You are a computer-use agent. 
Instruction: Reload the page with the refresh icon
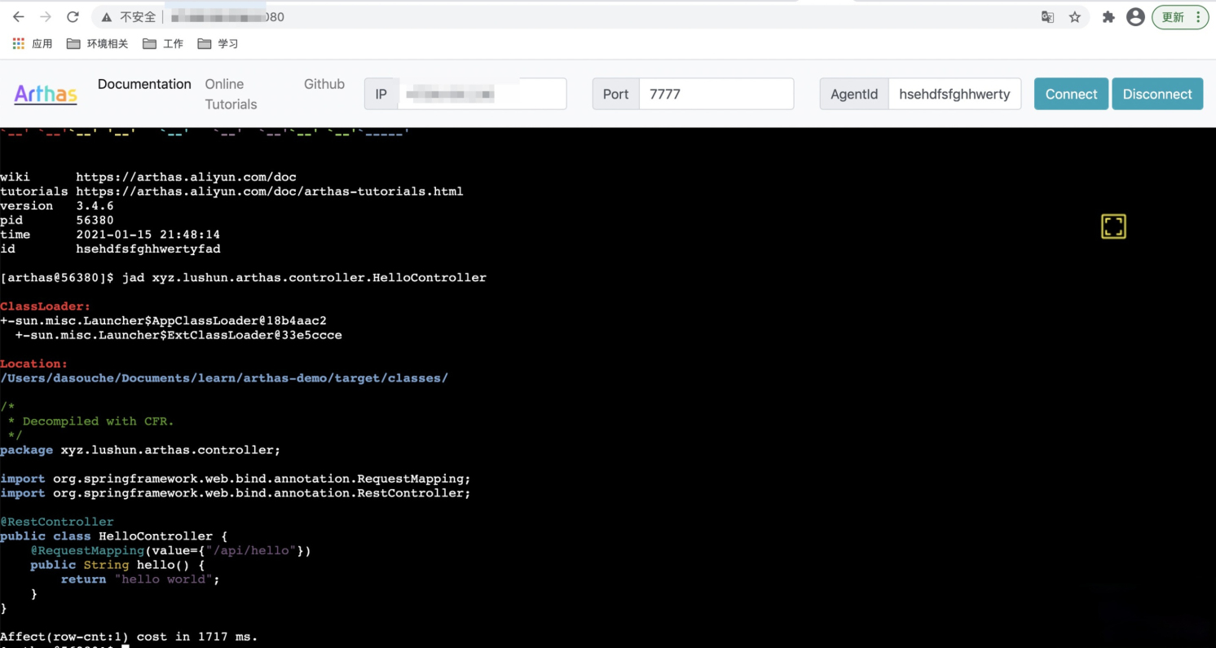73,17
